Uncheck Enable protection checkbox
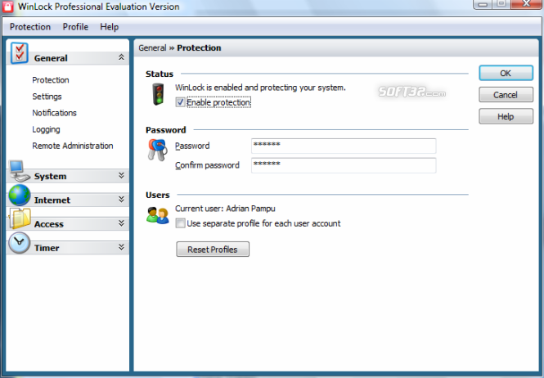The height and width of the screenshot is (378, 544). point(181,102)
